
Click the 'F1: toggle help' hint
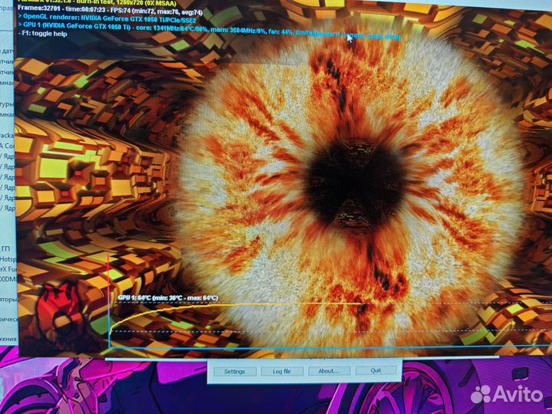pyautogui.click(x=42, y=34)
